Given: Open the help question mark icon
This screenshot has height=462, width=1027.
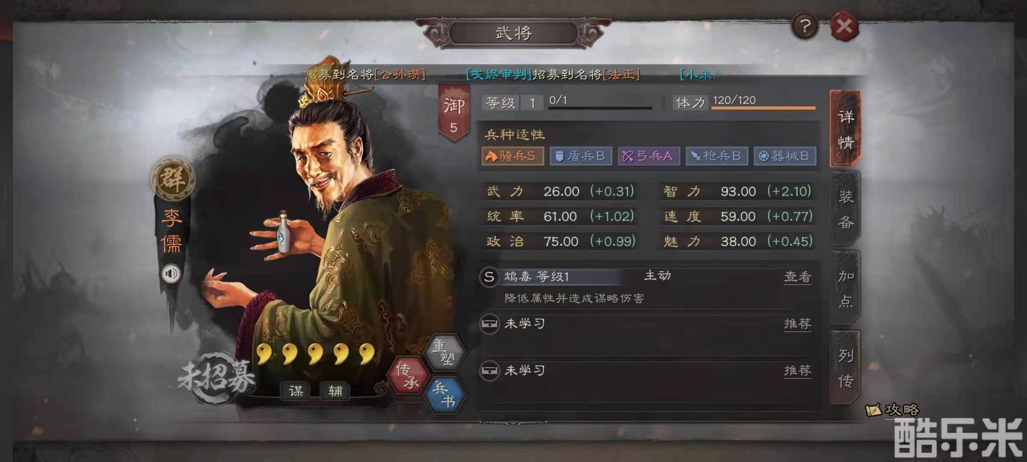Looking at the screenshot, I should tap(805, 27).
